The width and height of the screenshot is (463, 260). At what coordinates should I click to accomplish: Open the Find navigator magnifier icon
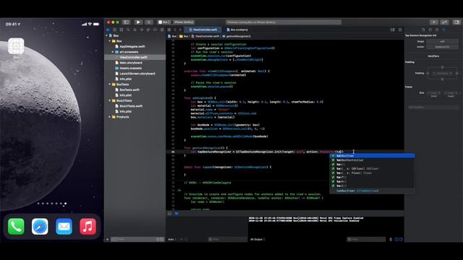[128, 30]
